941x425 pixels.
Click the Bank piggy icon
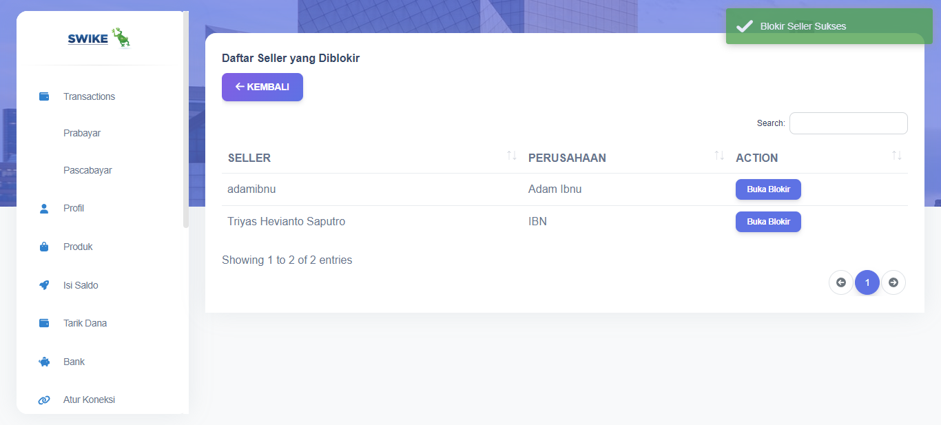pos(44,362)
